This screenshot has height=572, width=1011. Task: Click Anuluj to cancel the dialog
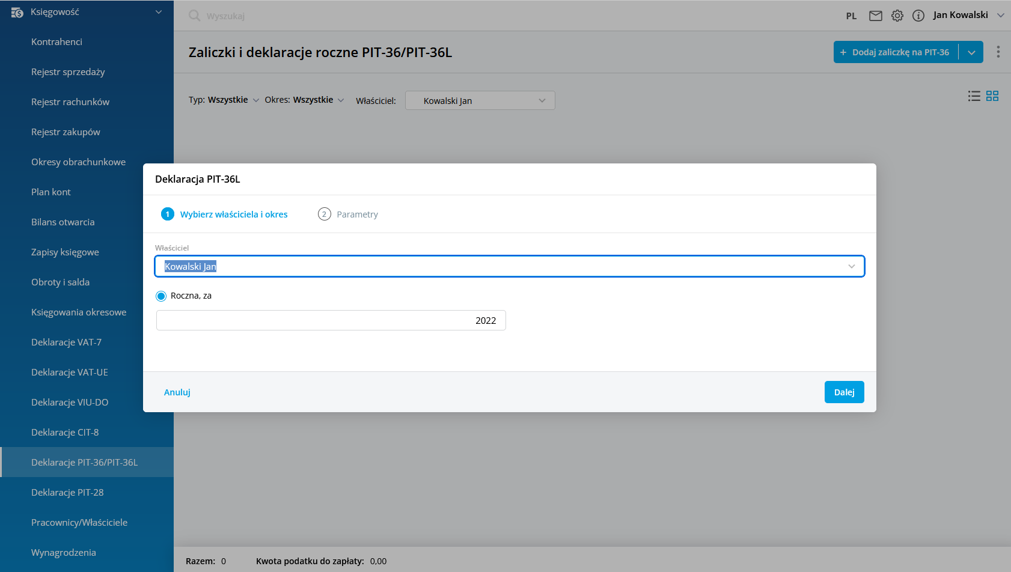tap(177, 392)
